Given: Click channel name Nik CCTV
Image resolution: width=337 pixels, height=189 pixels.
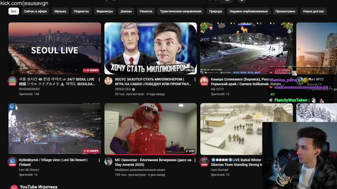Looking at the screenshot, I should pos(217,89).
